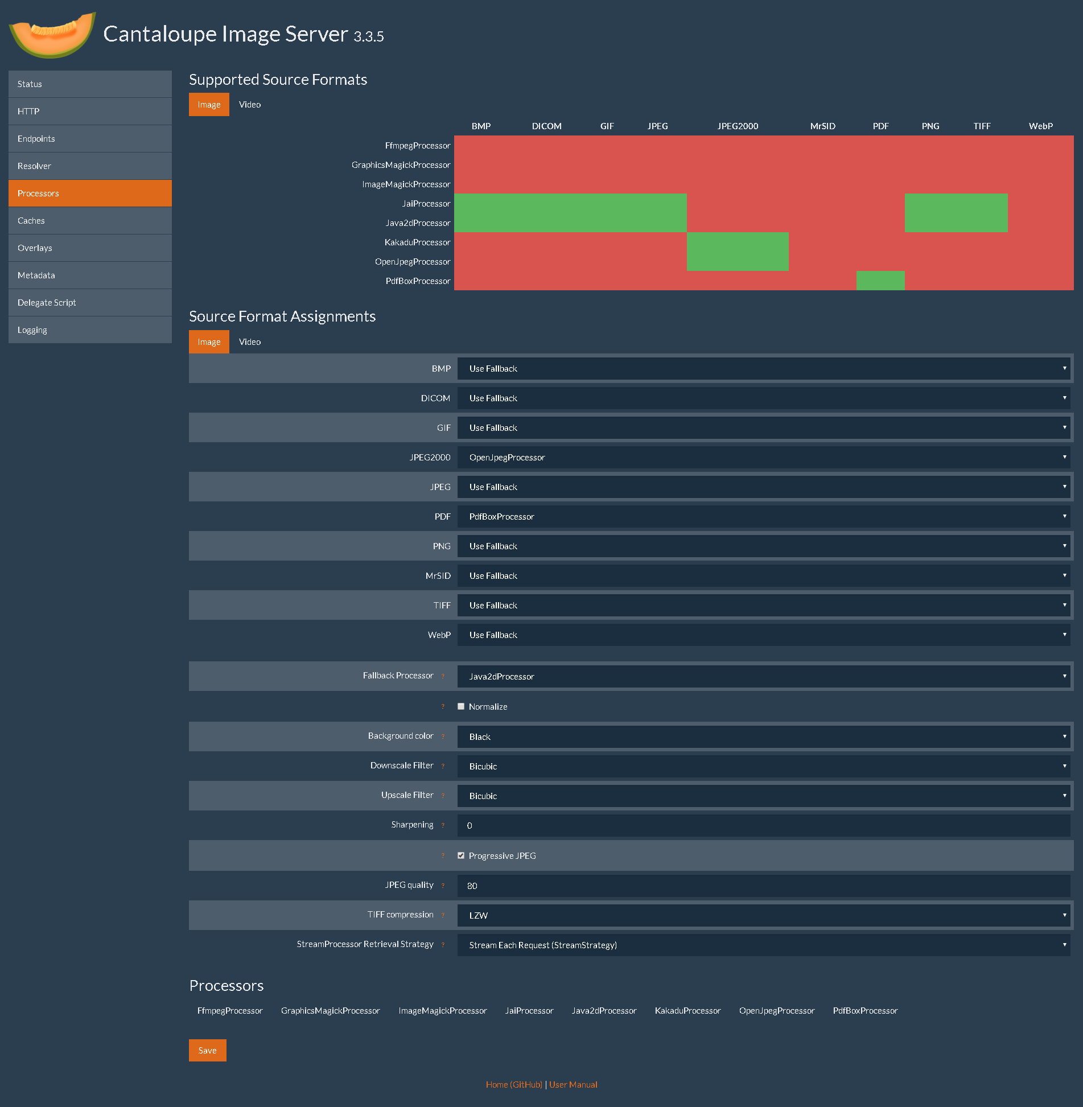The image size is (1083, 1107).
Task: Open the JPEG2000 processor dropdown
Action: [764, 458]
